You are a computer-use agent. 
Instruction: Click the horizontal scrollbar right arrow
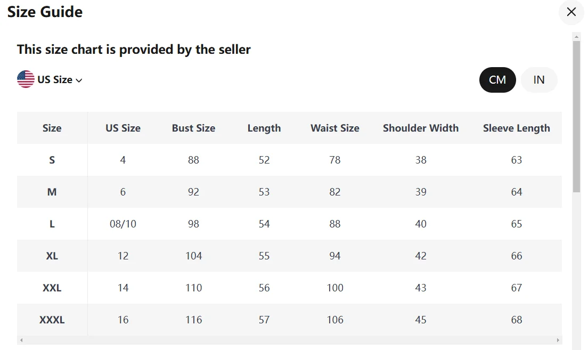pos(558,340)
